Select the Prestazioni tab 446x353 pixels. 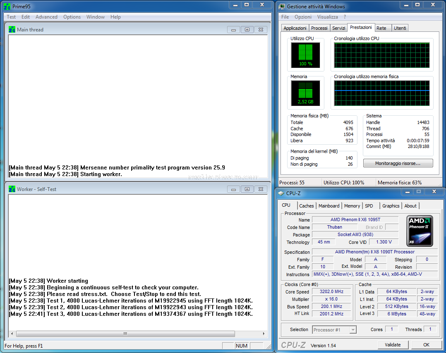[361, 28]
